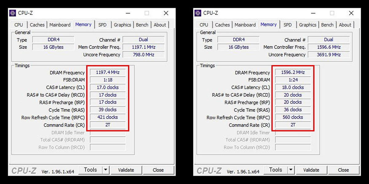The image size is (369, 184).
Task: Click tRAS value 39 clocks
Action: (x=108, y=110)
